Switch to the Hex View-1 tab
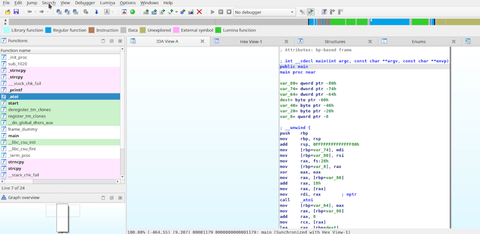Screen dimensions: 480x234 (251, 41)
